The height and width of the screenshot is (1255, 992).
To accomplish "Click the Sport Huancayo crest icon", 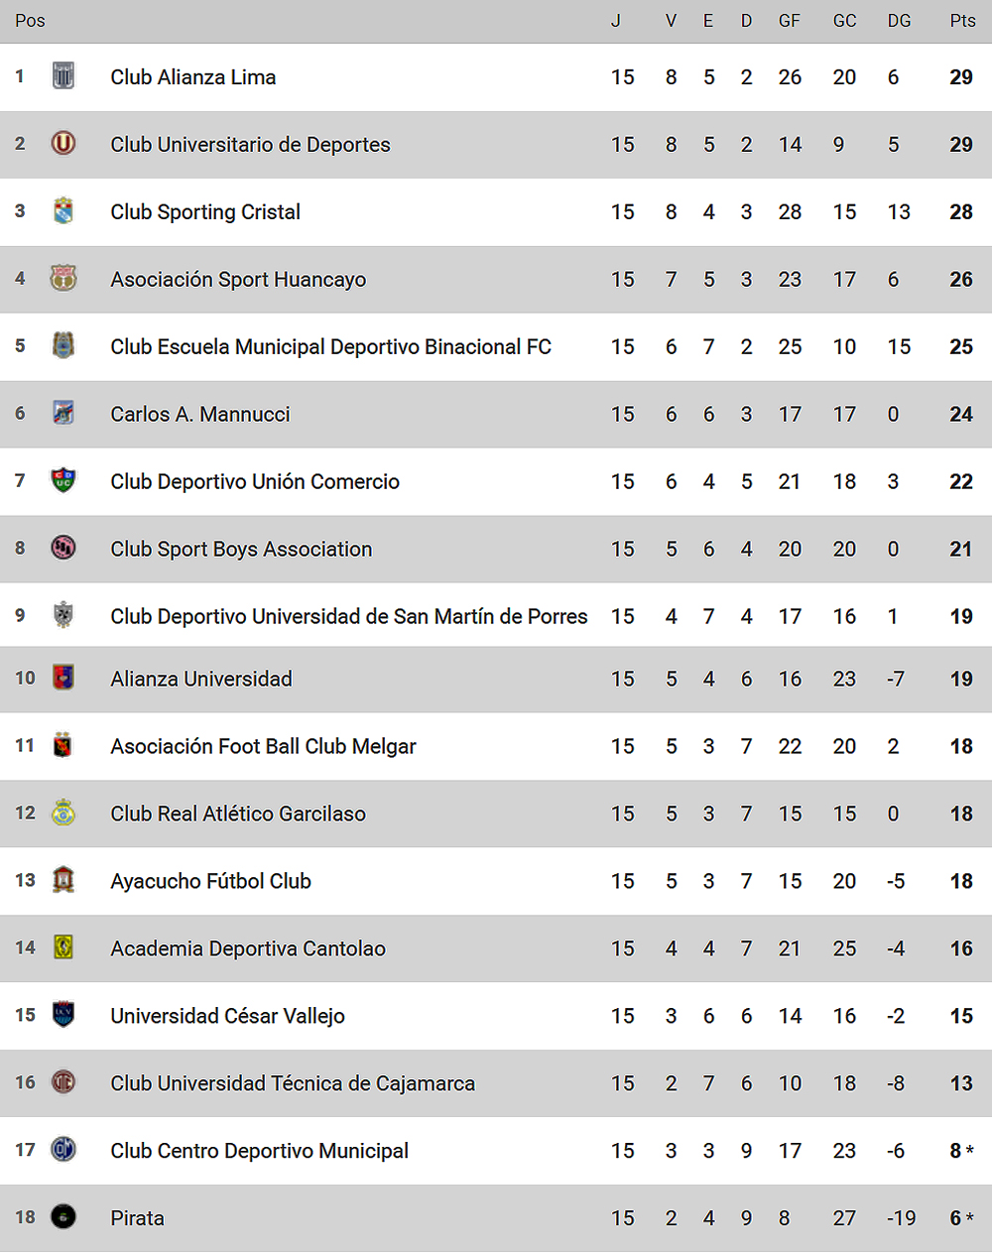I will [x=63, y=278].
